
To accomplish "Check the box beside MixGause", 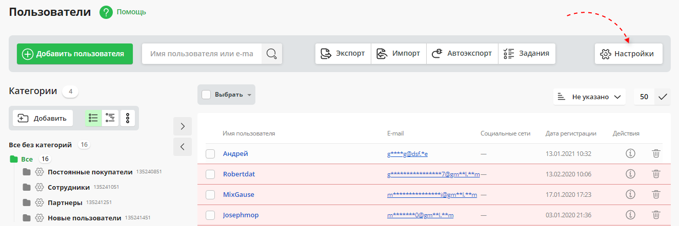I will [x=210, y=195].
